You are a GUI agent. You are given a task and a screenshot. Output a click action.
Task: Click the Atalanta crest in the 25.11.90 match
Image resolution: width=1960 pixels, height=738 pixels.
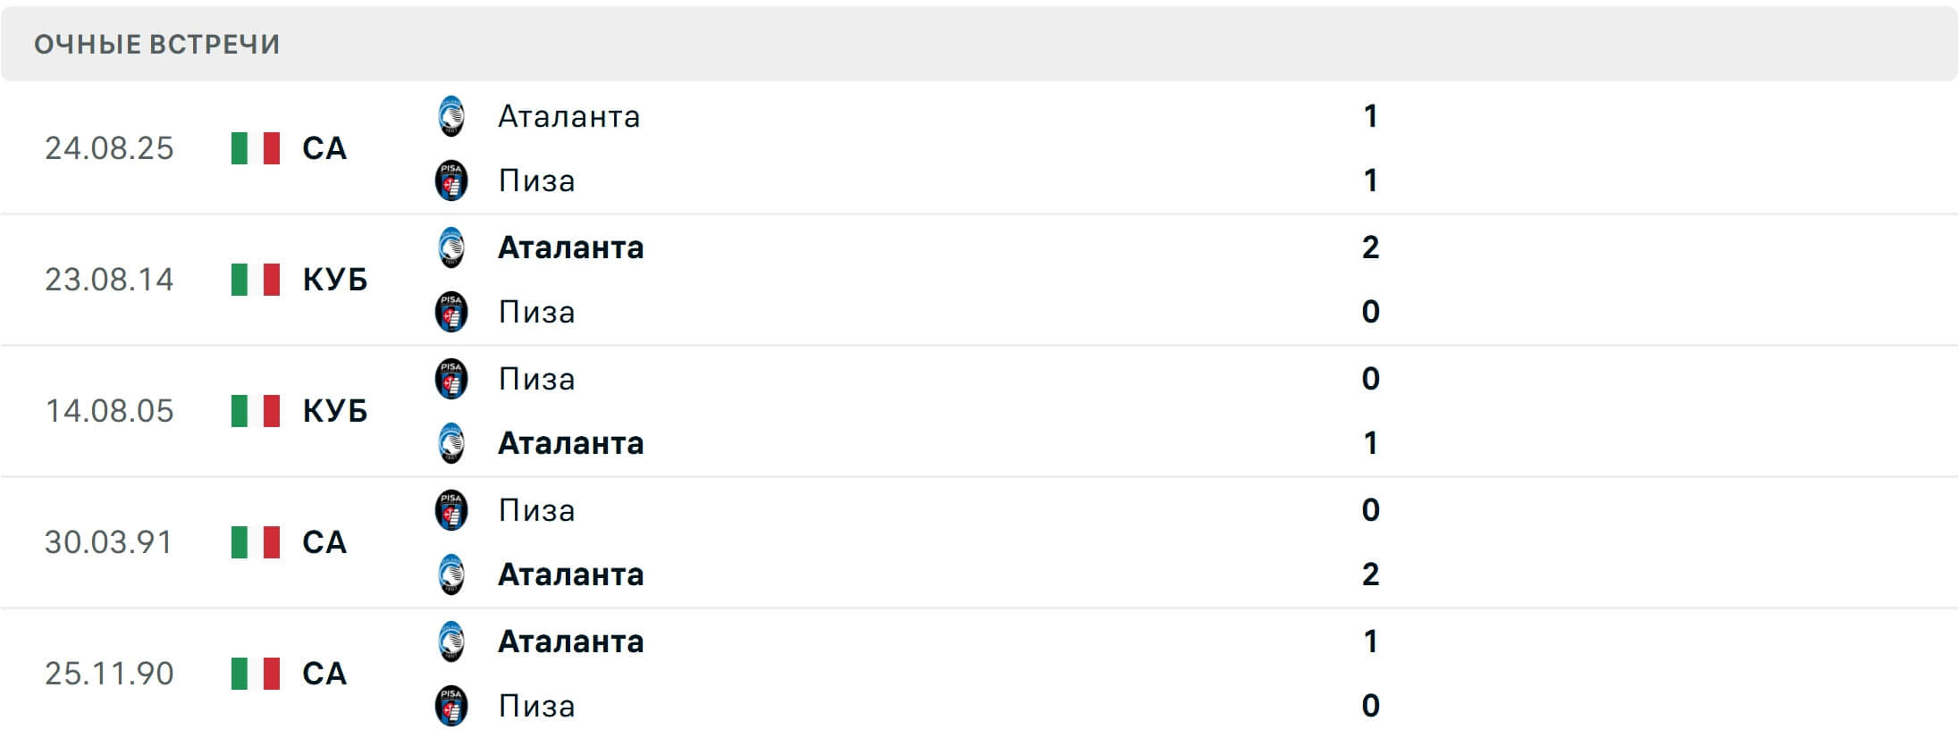tap(451, 642)
